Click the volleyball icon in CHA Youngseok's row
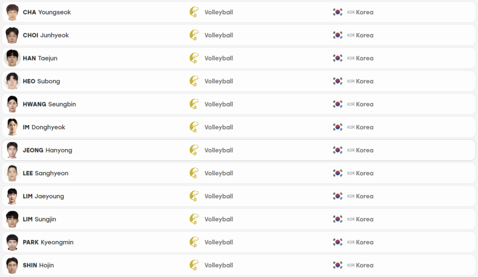 click(194, 12)
